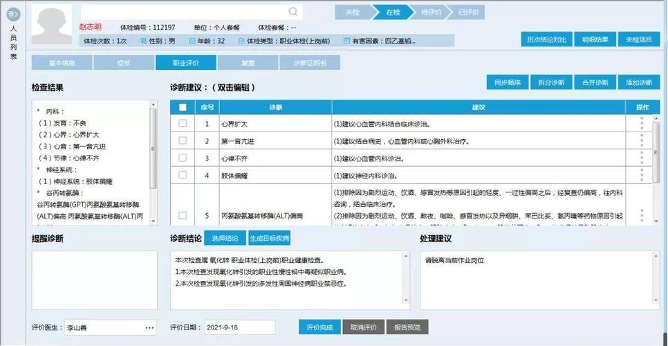Open the 未检项目 button
668x346 pixels.
tap(638, 39)
